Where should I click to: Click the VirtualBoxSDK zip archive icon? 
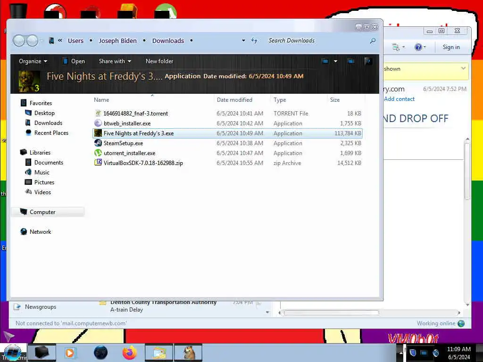tap(98, 163)
